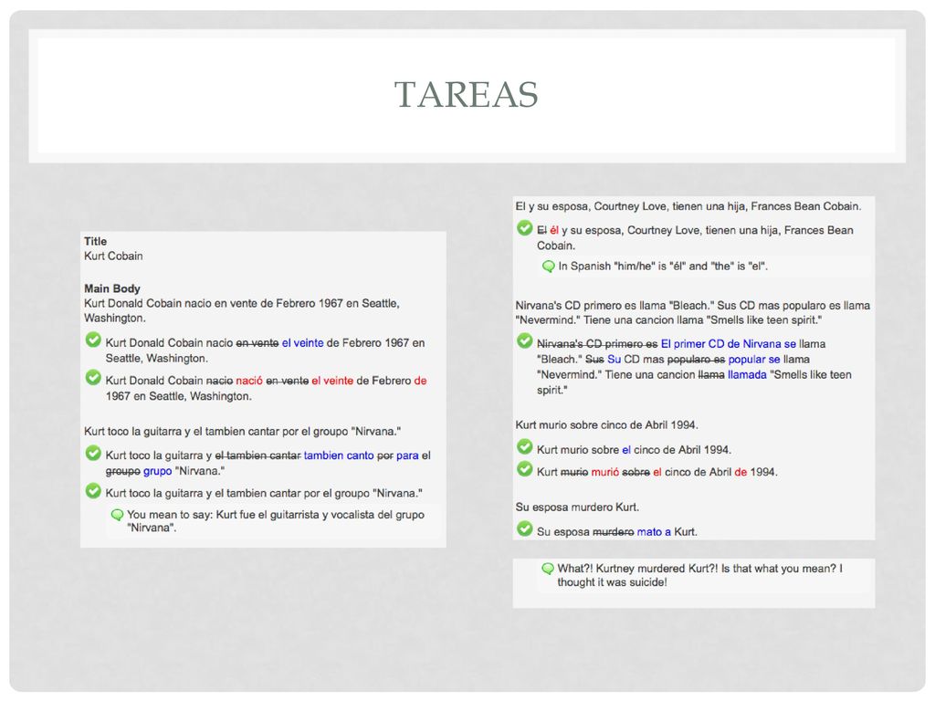Click the blue phrase "tambien canto"
The width and height of the screenshot is (935, 701).
click(x=339, y=456)
